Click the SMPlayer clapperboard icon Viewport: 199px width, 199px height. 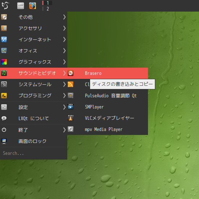point(71,107)
